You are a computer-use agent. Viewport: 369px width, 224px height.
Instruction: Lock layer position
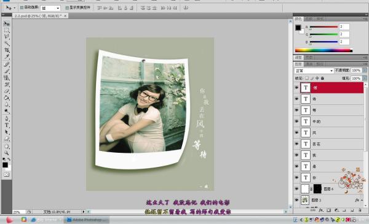tap(317, 78)
